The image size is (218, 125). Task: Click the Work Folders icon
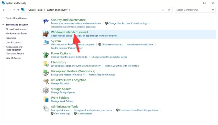pyautogui.click(x=46, y=99)
